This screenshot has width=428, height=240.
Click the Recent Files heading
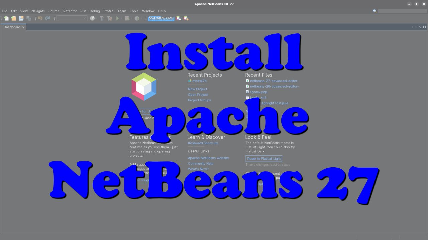tap(259, 75)
